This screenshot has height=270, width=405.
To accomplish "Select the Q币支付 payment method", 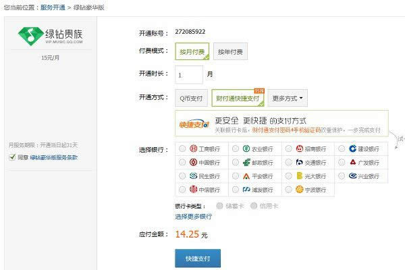I will [191, 98].
